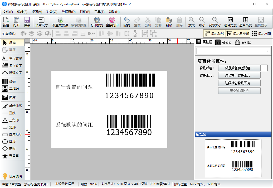Click the 设置数据源 data source icon

(x=60, y=22)
